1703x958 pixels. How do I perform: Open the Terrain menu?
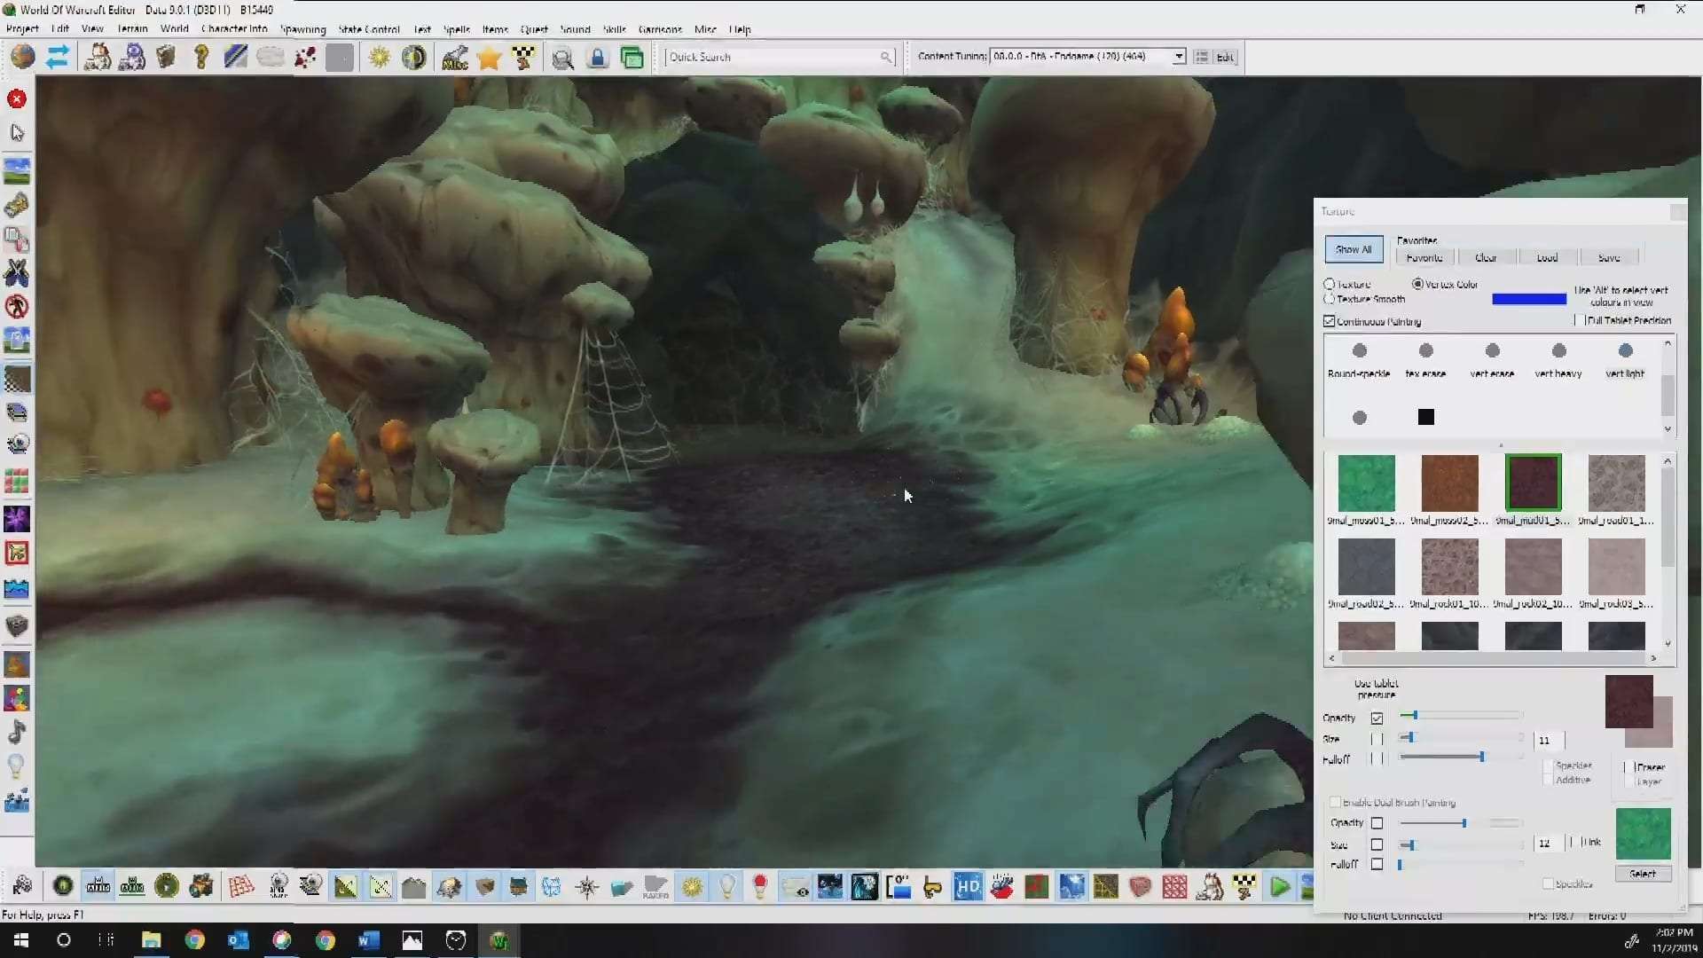(132, 29)
